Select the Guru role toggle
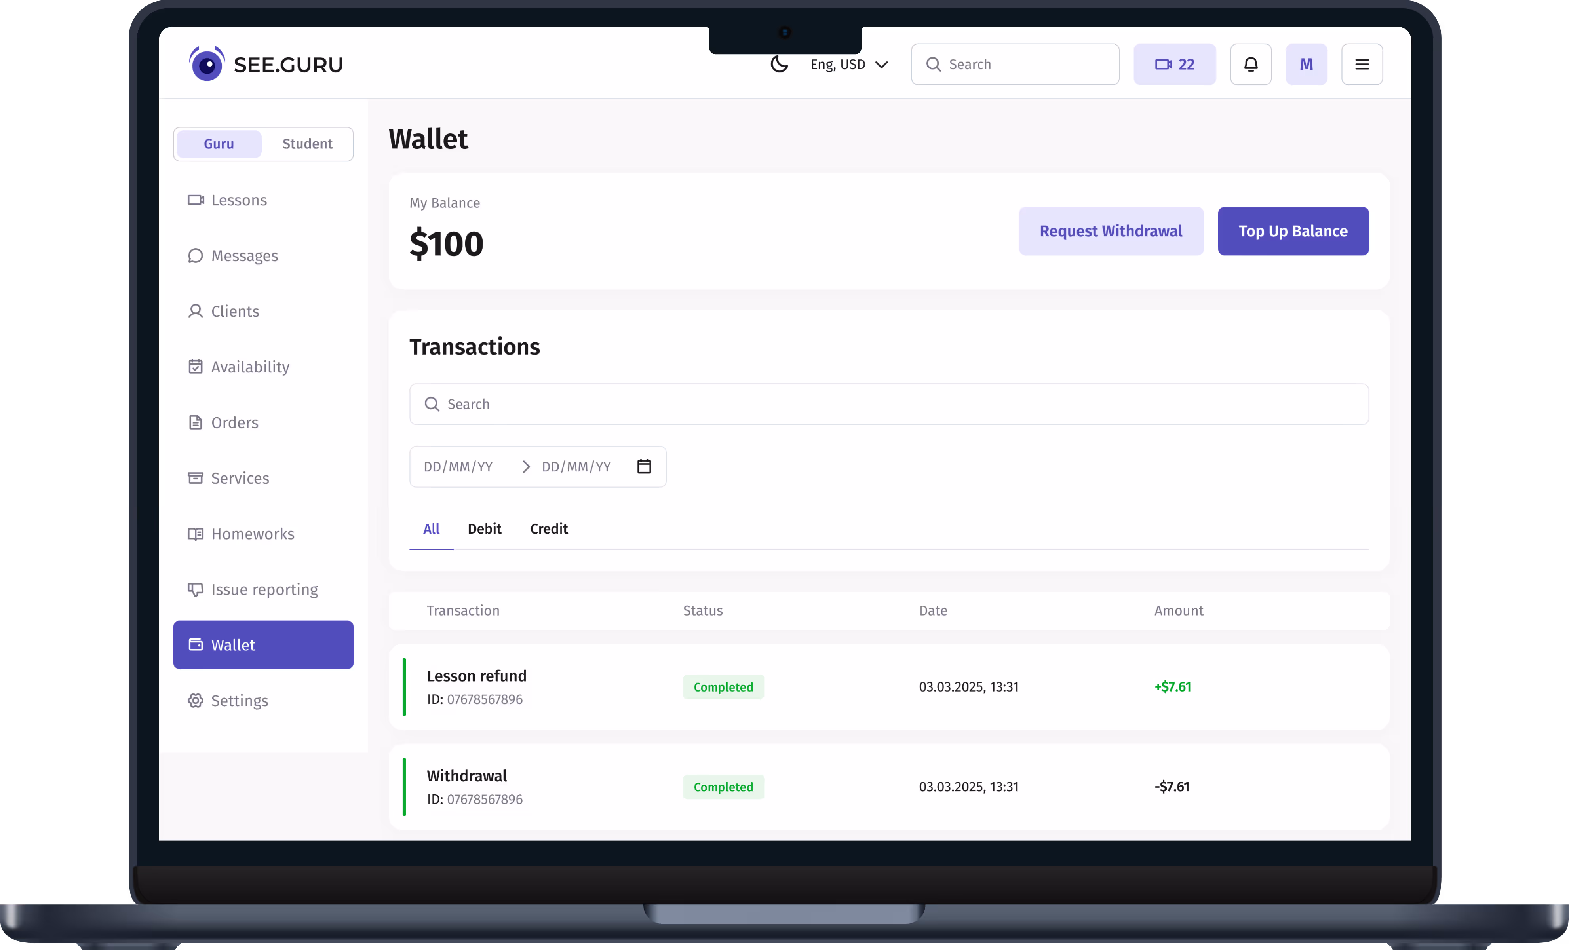Image resolution: width=1569 pixels, height=950 pixels. [x=219, y=144]
